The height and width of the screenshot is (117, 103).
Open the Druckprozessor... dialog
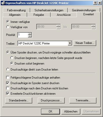coord(51,100)
